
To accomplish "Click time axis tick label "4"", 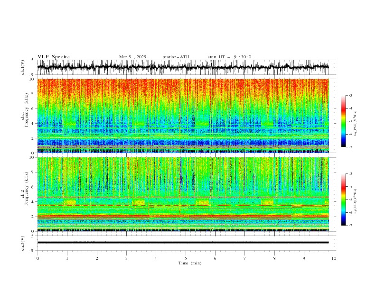I will coord(156,258).
